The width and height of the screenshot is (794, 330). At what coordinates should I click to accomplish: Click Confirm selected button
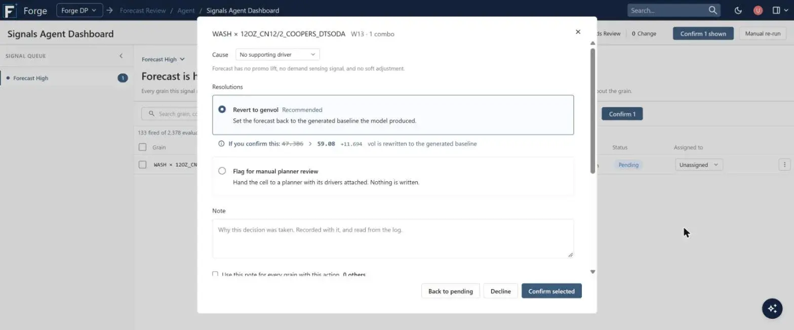click(551, 291)
